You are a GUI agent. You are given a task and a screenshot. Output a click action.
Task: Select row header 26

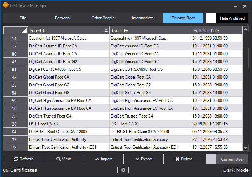[15, 124]
